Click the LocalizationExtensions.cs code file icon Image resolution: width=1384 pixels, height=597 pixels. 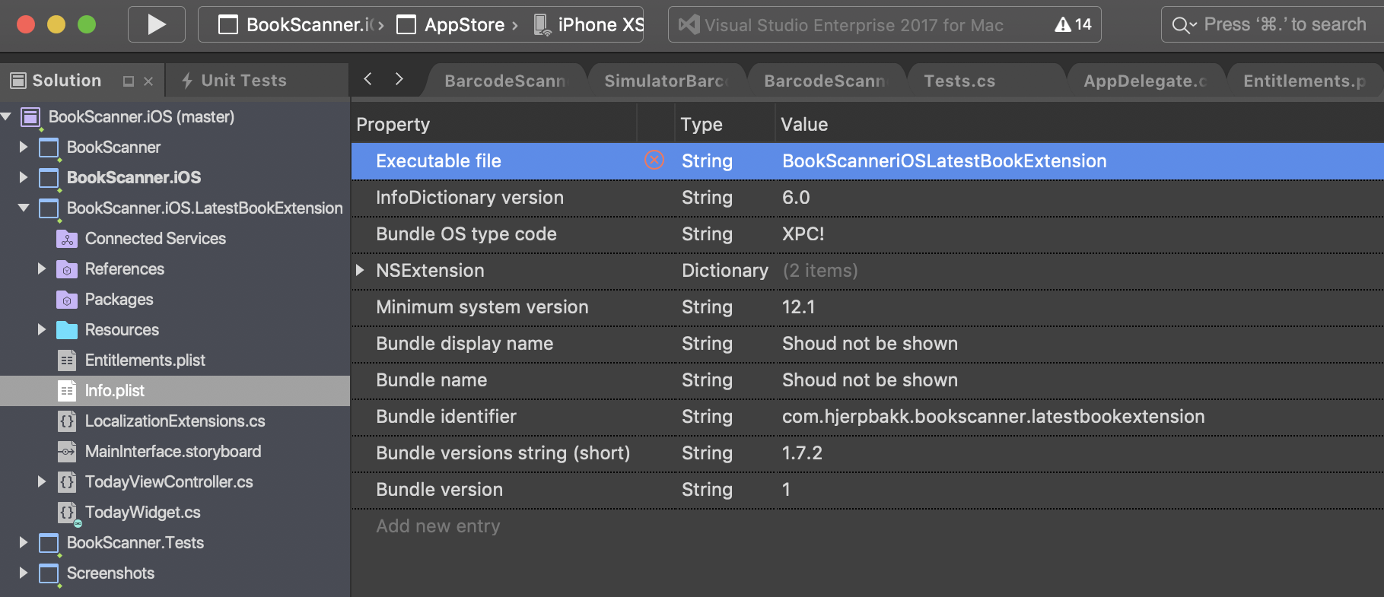pos(67,421)
